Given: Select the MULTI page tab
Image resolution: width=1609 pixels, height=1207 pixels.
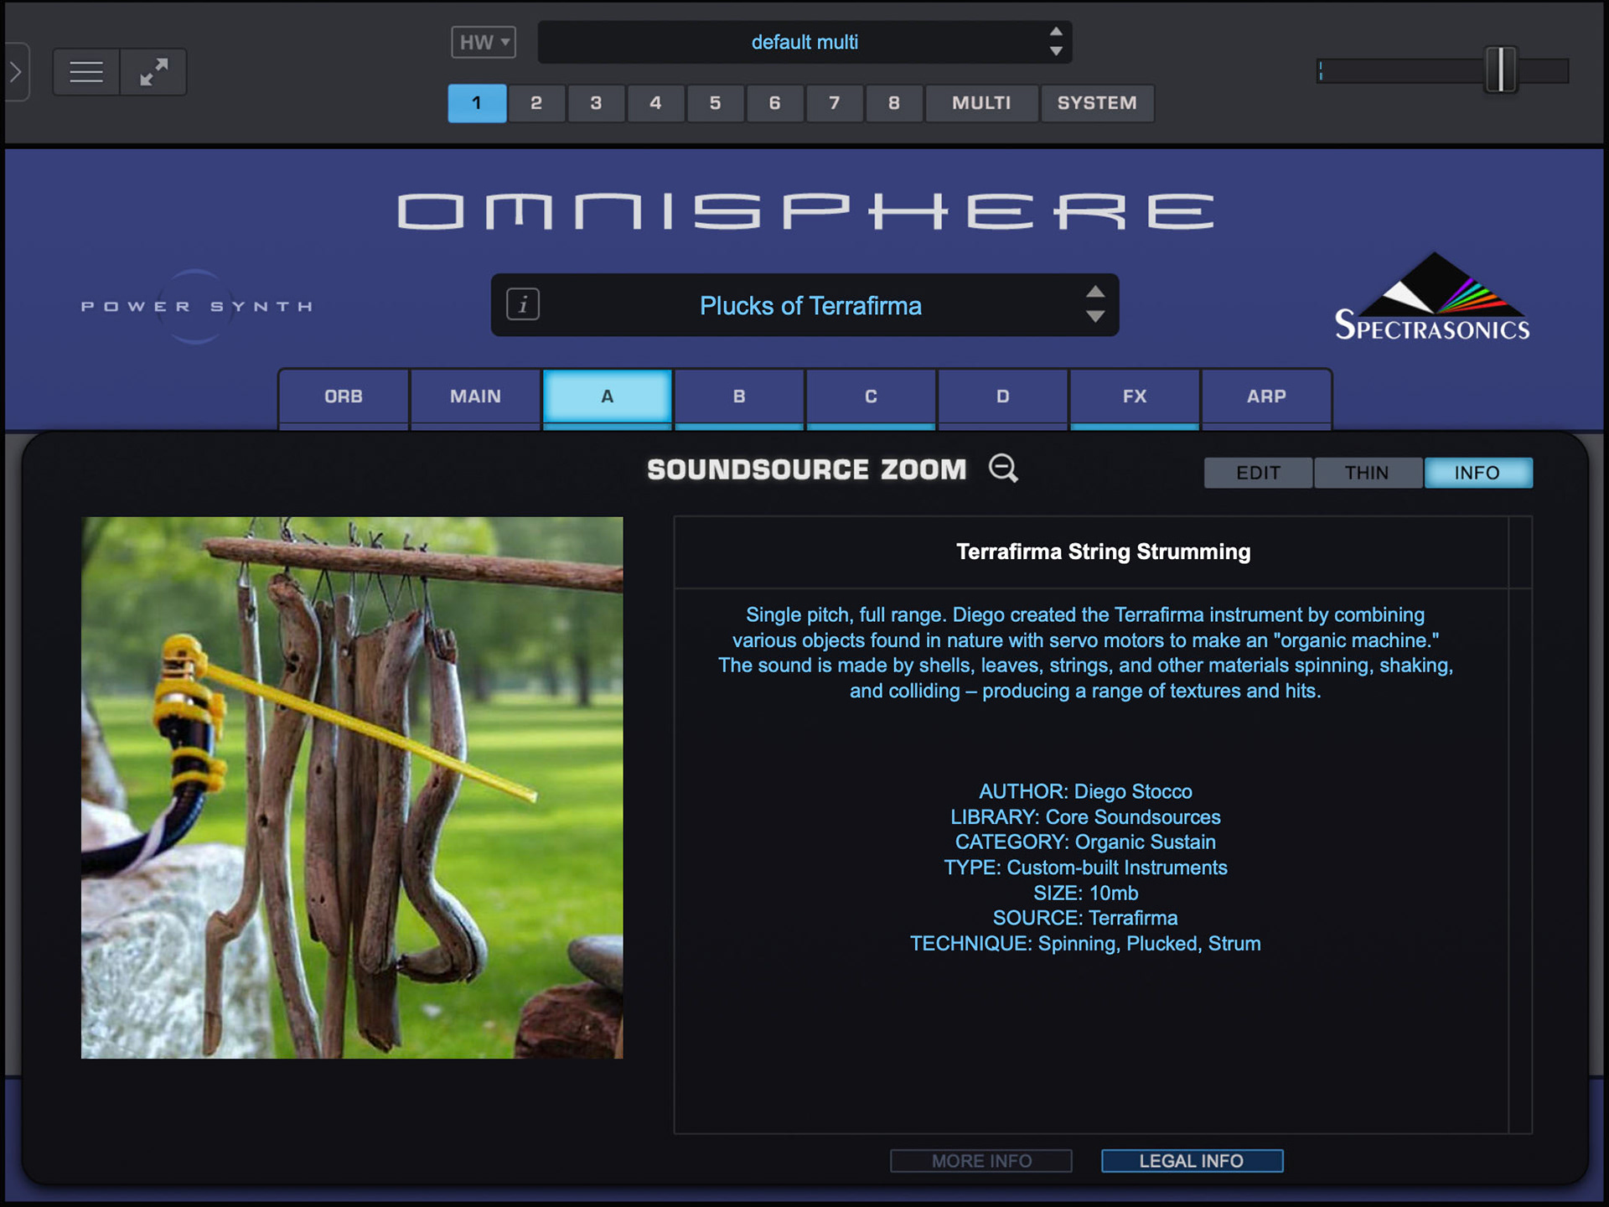Looking at the screenshot, I should click(x=981, y=103).
